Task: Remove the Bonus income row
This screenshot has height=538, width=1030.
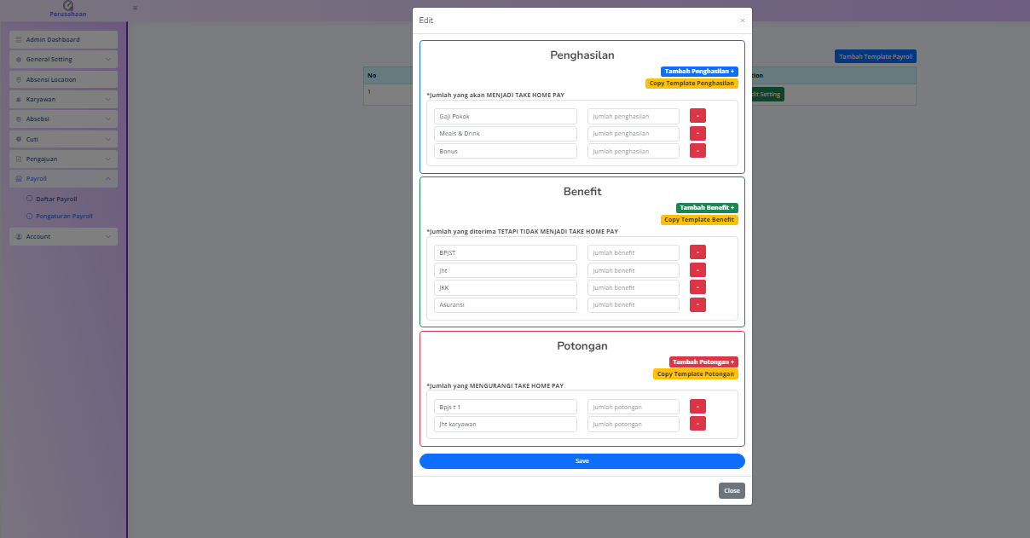Action: 697,151
